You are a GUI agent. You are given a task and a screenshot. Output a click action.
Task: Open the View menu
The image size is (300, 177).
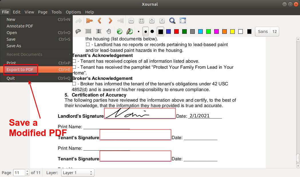(29, 12)
